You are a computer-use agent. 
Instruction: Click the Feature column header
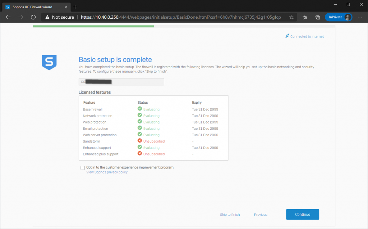pyautogui.click(x=89, y=103)
